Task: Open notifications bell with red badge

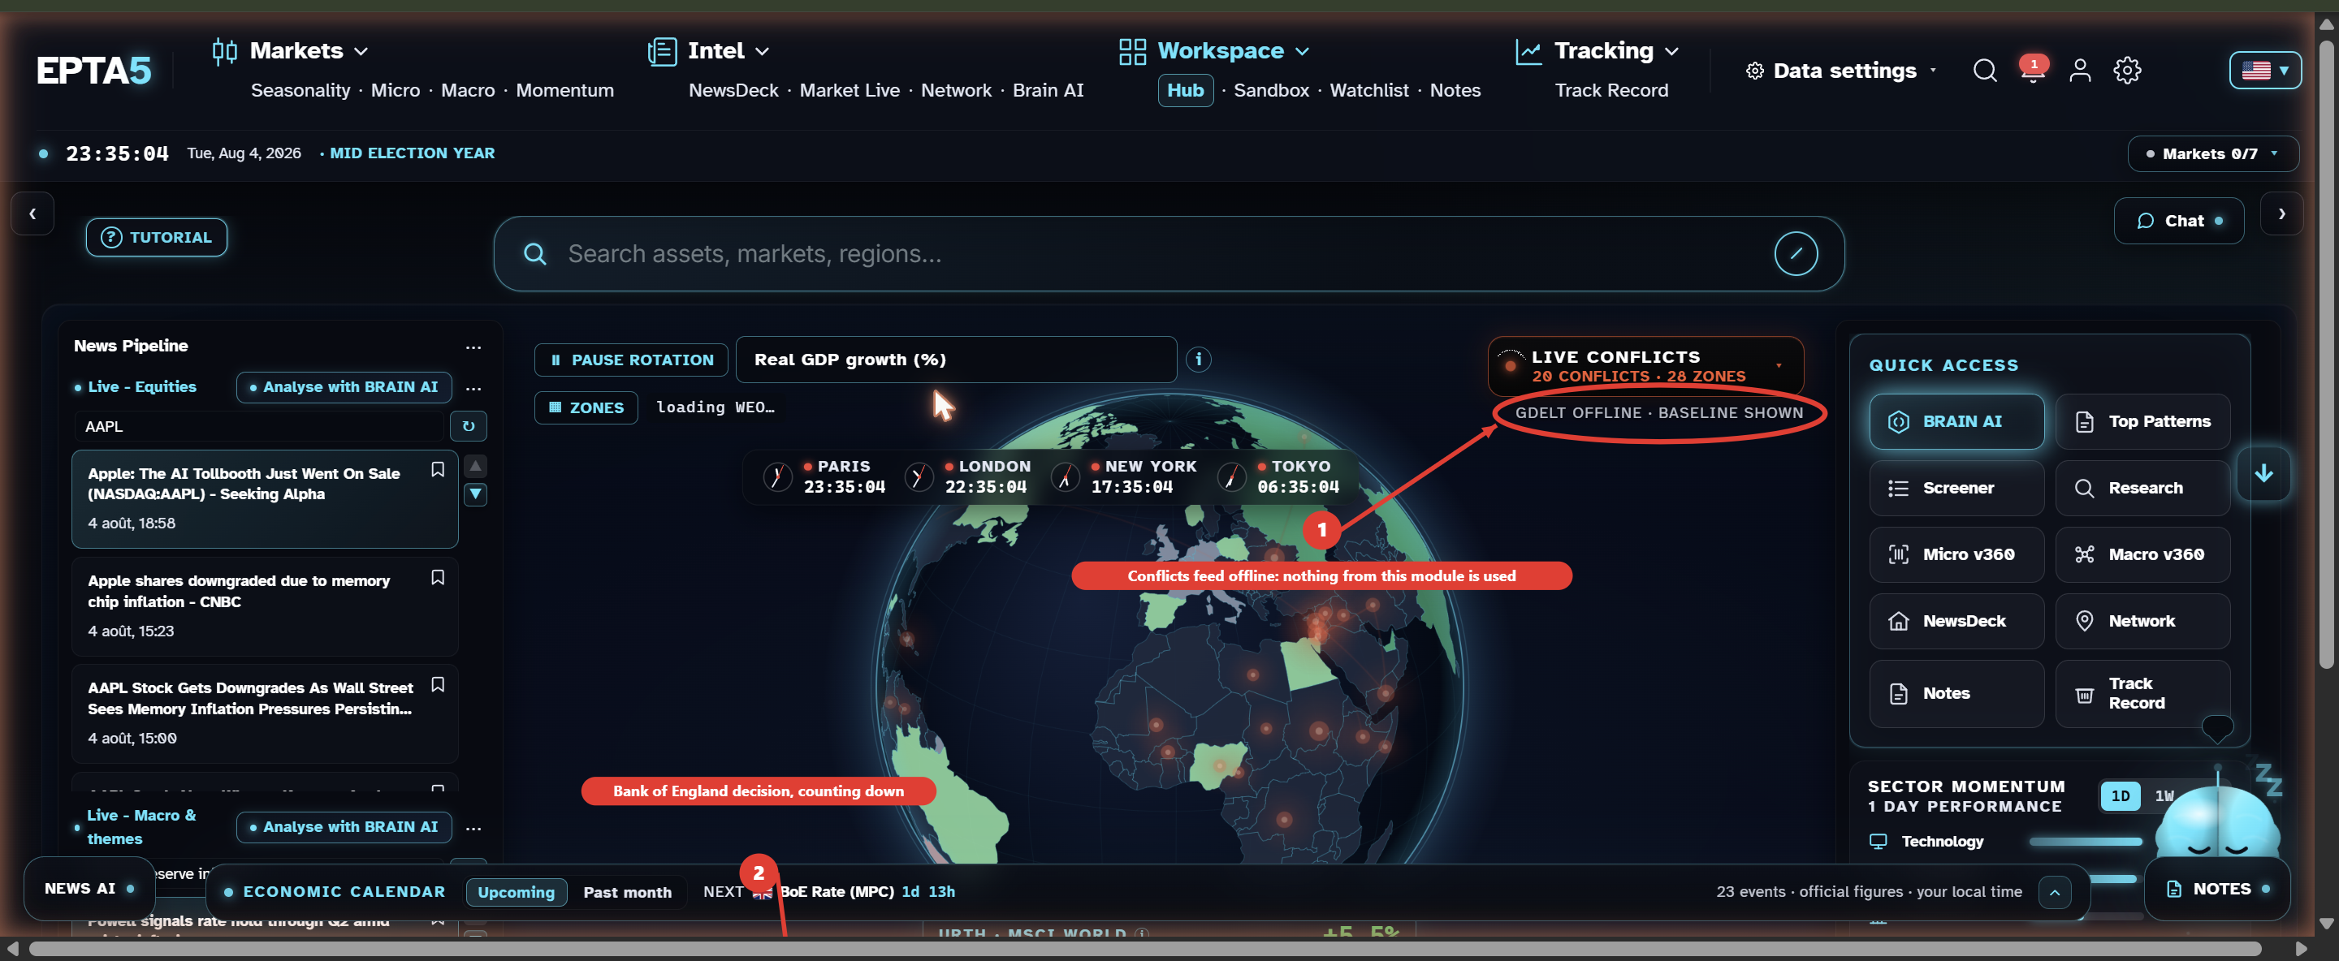Action: click(x=2033, y=70)
